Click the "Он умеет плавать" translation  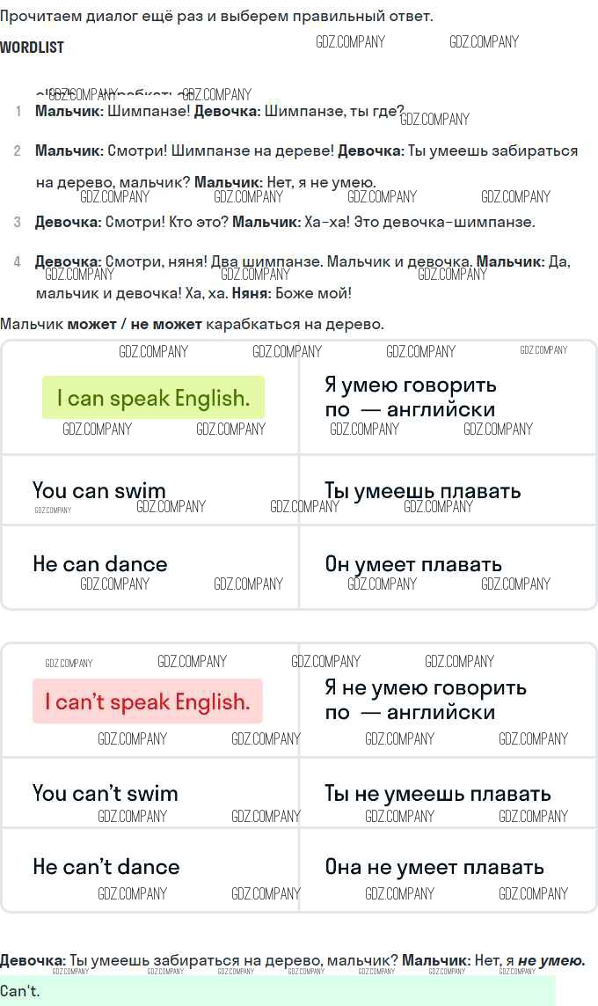(413, 564)
